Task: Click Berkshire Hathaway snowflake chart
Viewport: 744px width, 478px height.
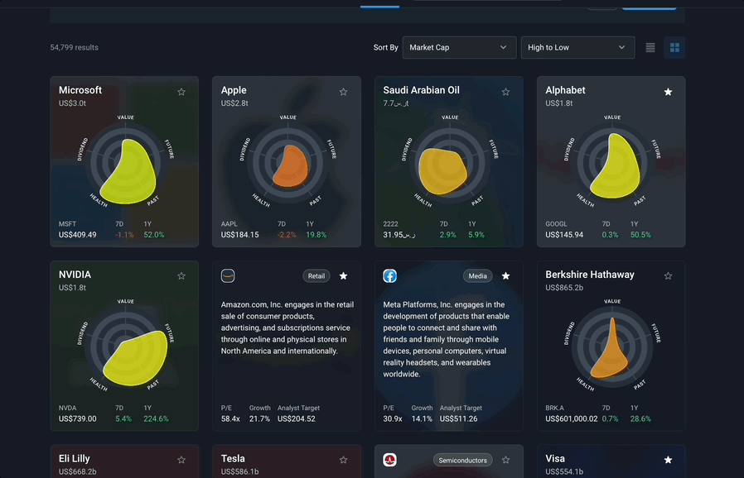Action: coord(612,347)
